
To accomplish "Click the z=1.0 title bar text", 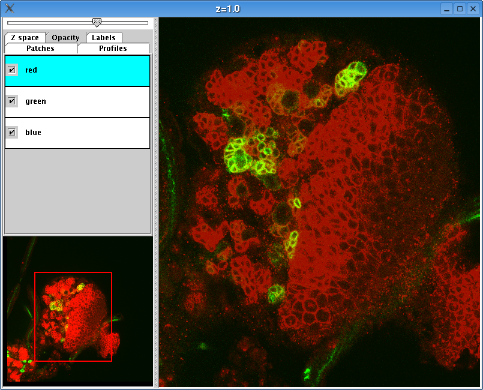I will pyautogui.click(x=228, y=8).
